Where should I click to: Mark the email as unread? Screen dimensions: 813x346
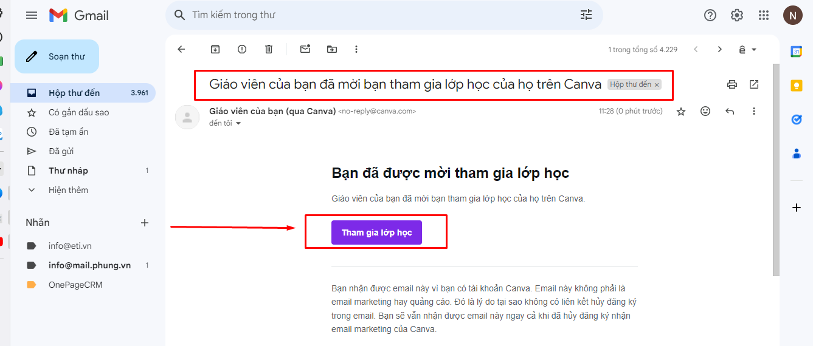305,49
